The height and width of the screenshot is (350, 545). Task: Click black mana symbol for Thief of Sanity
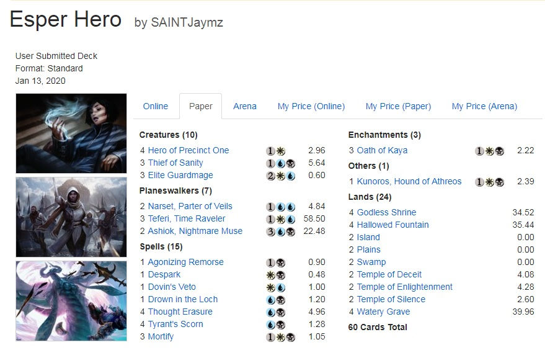[x=291, y=163]
